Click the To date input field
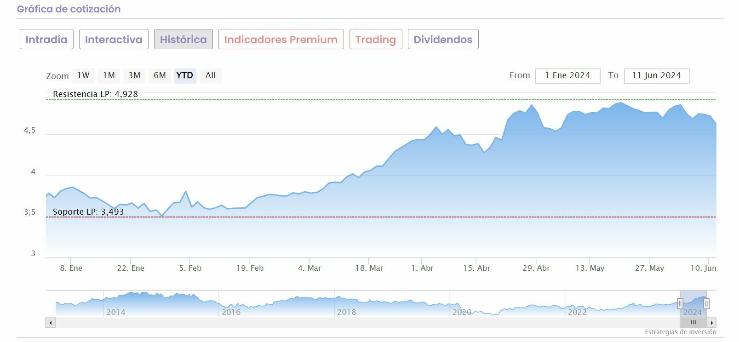Screen dimensions: 739x342 (656, 76)
